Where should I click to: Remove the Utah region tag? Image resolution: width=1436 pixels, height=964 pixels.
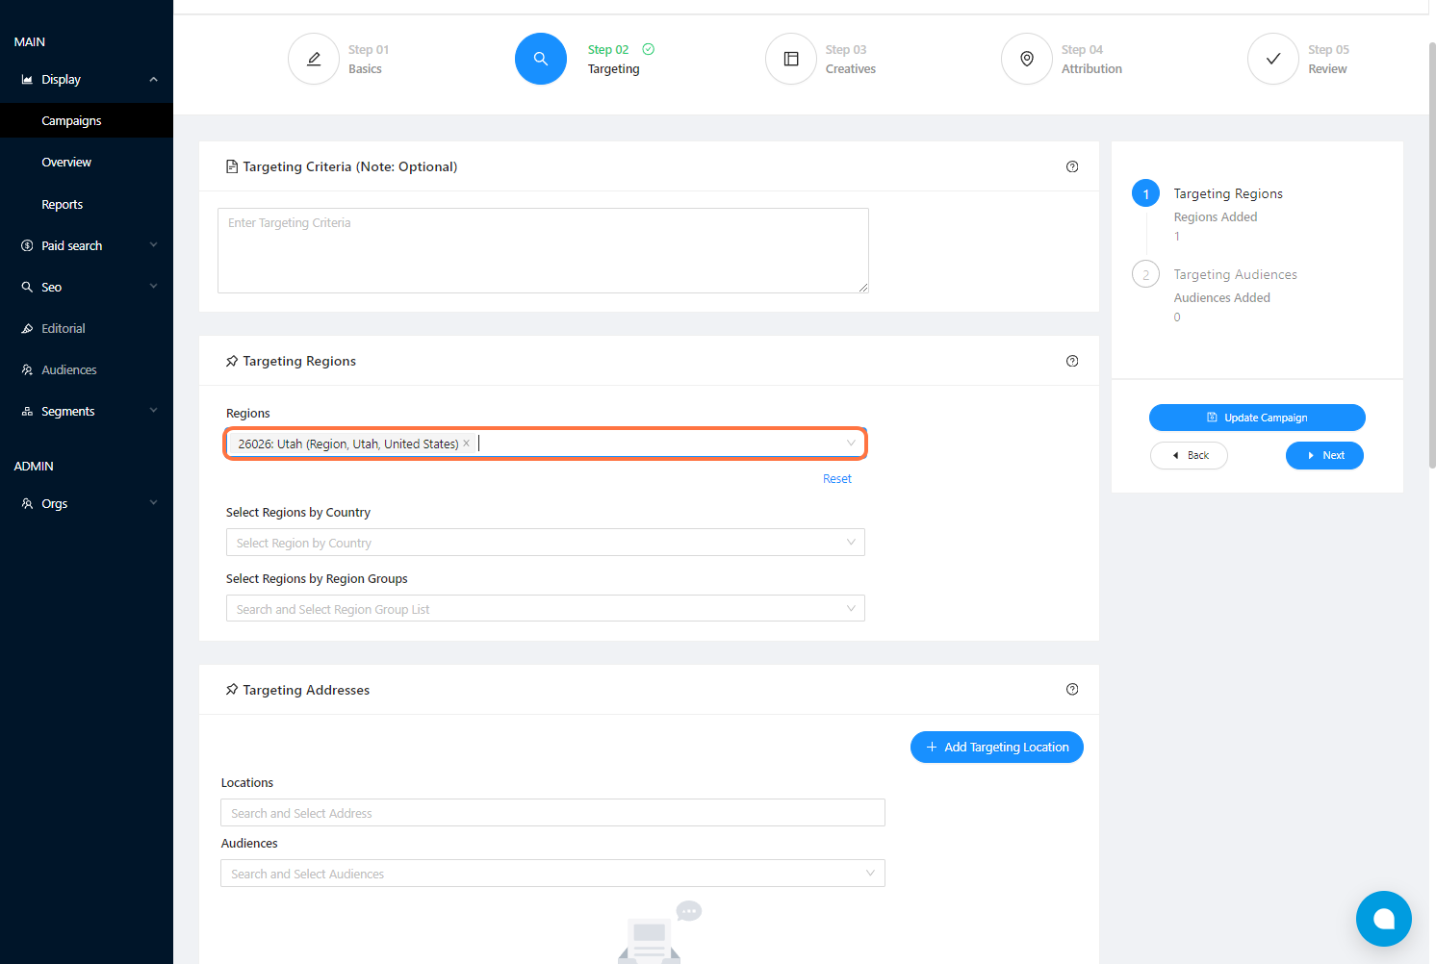[467, 444]
